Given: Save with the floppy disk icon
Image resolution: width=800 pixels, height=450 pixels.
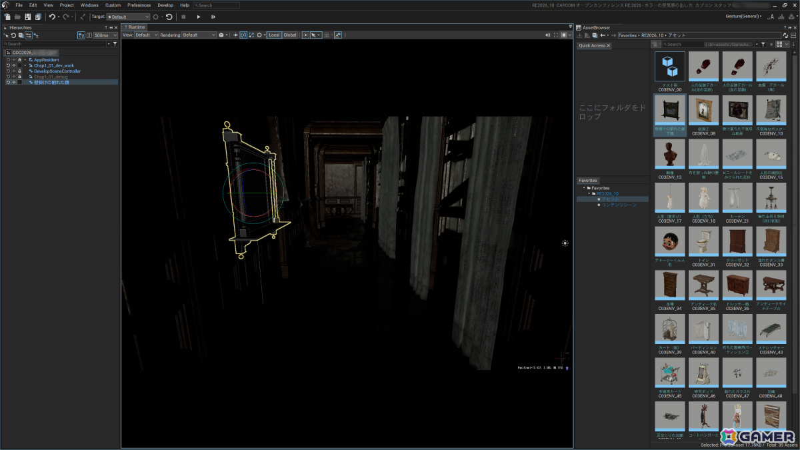Looking at the screenshot, I should [x=27, y=16].
